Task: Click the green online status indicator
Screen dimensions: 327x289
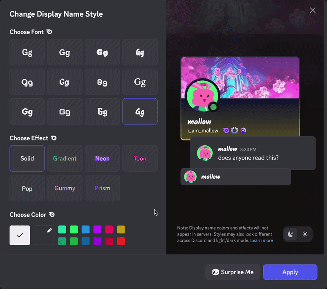Action: tap(213, 107)
